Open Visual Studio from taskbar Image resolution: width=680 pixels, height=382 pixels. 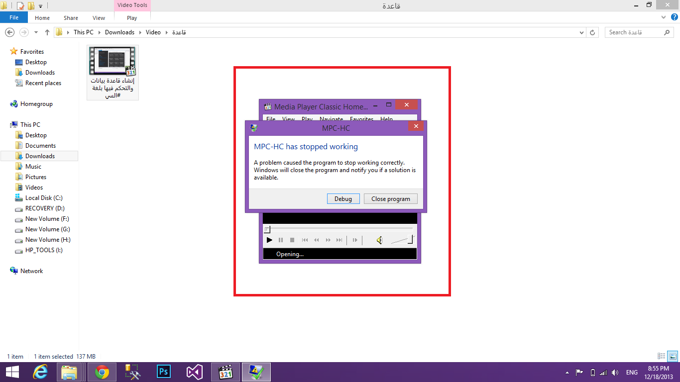click(195, 372)
